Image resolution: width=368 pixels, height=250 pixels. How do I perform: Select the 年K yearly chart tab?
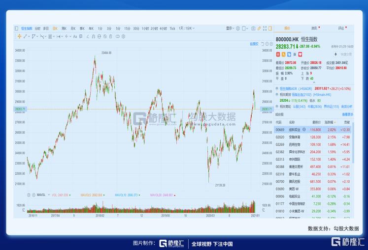click(x=91, y=28)
